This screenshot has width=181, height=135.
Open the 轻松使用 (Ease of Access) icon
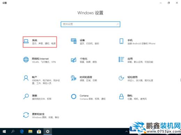(121, 78)
